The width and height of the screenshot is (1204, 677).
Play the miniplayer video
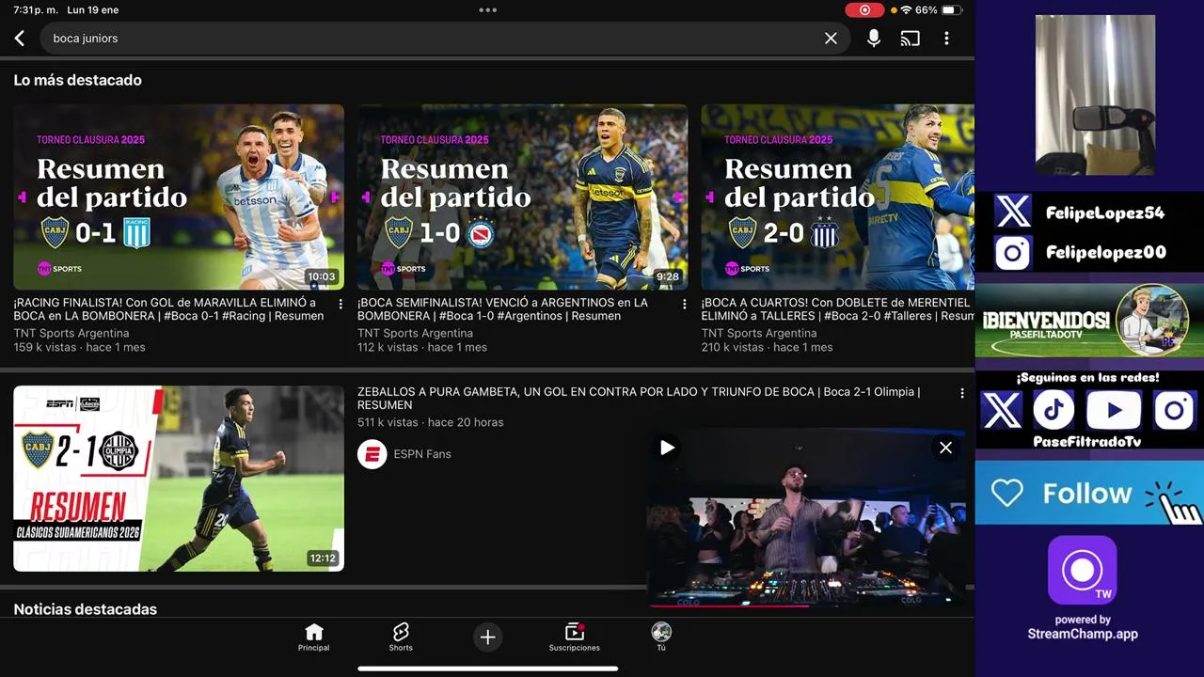667,448
